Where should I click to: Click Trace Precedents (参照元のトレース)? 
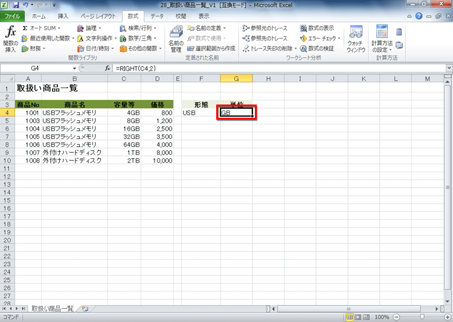click(x=265, y=28)
